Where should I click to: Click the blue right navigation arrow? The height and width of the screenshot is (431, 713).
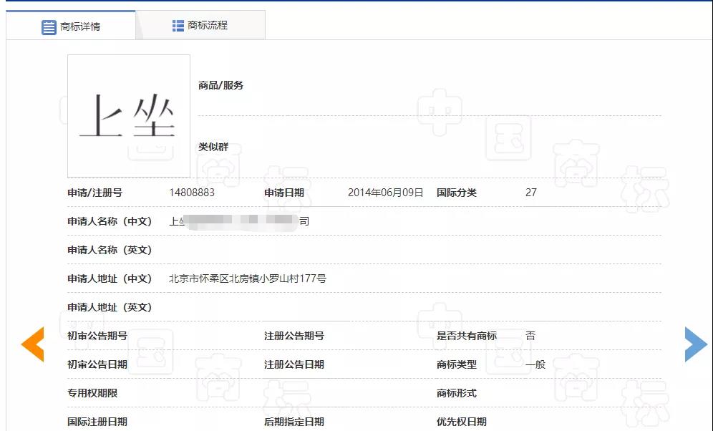(x=695, y=344)
